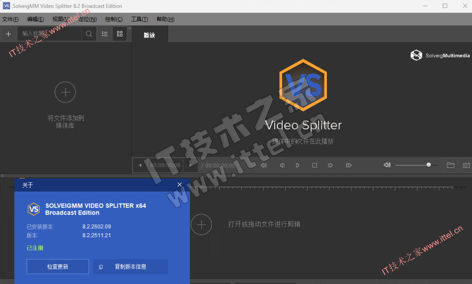This screenshot has height=284, width=472.
Task: Click the 检查更新 button
Action: [x=58, y=267]
